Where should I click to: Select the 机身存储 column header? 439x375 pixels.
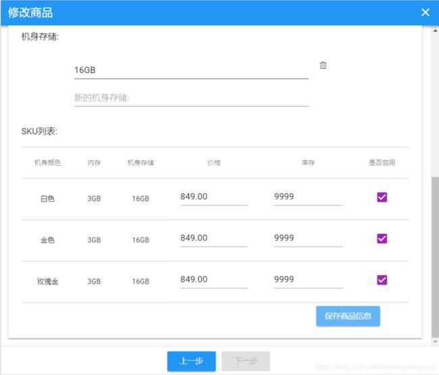tap(140, 163)
